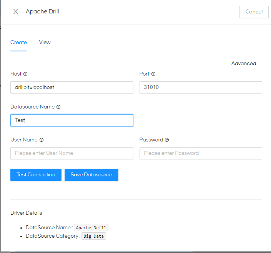Focus the Host input with drillbit=localhost
This screenshot has width=271, height=253.
[72, 87]
